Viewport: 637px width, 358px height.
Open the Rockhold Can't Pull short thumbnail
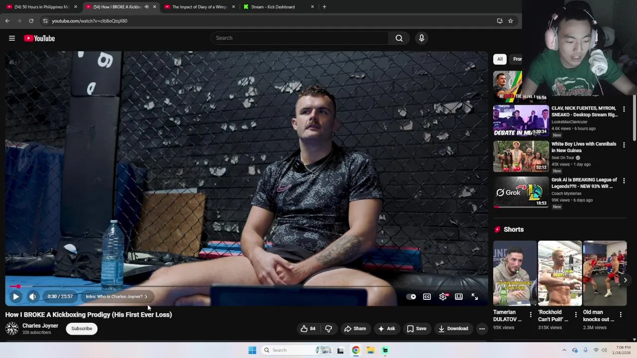coord(560,273)
